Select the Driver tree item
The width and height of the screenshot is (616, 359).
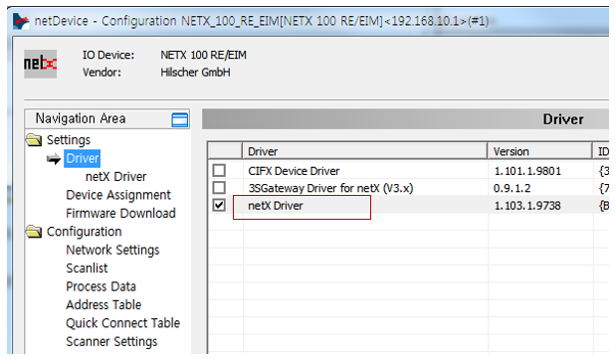pos(83,158)
